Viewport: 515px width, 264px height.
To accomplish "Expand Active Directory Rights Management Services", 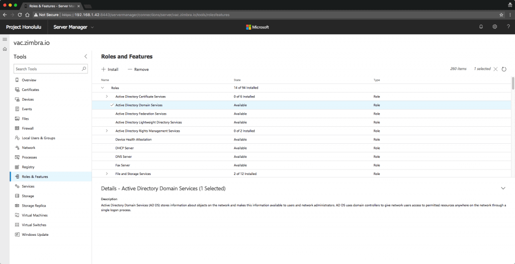I will (x=107, y=131).
